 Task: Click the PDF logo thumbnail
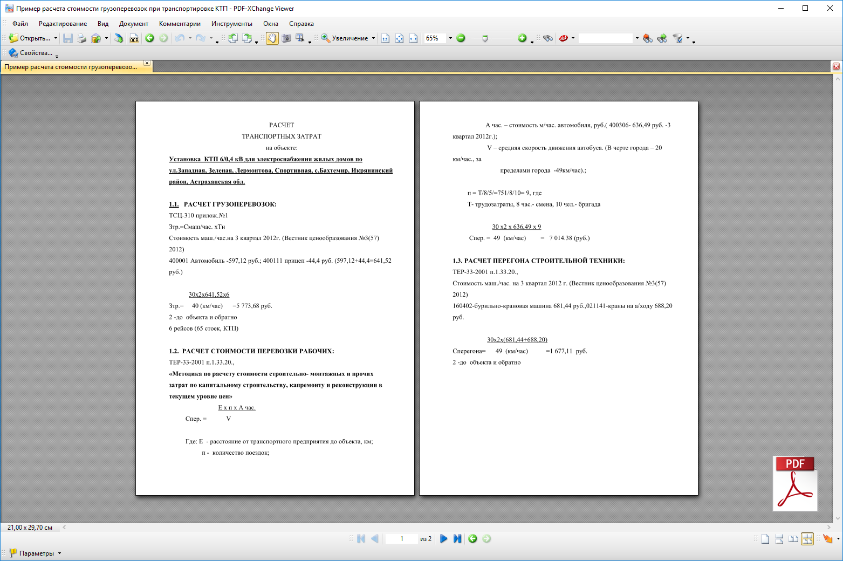(x=796, y=483)
